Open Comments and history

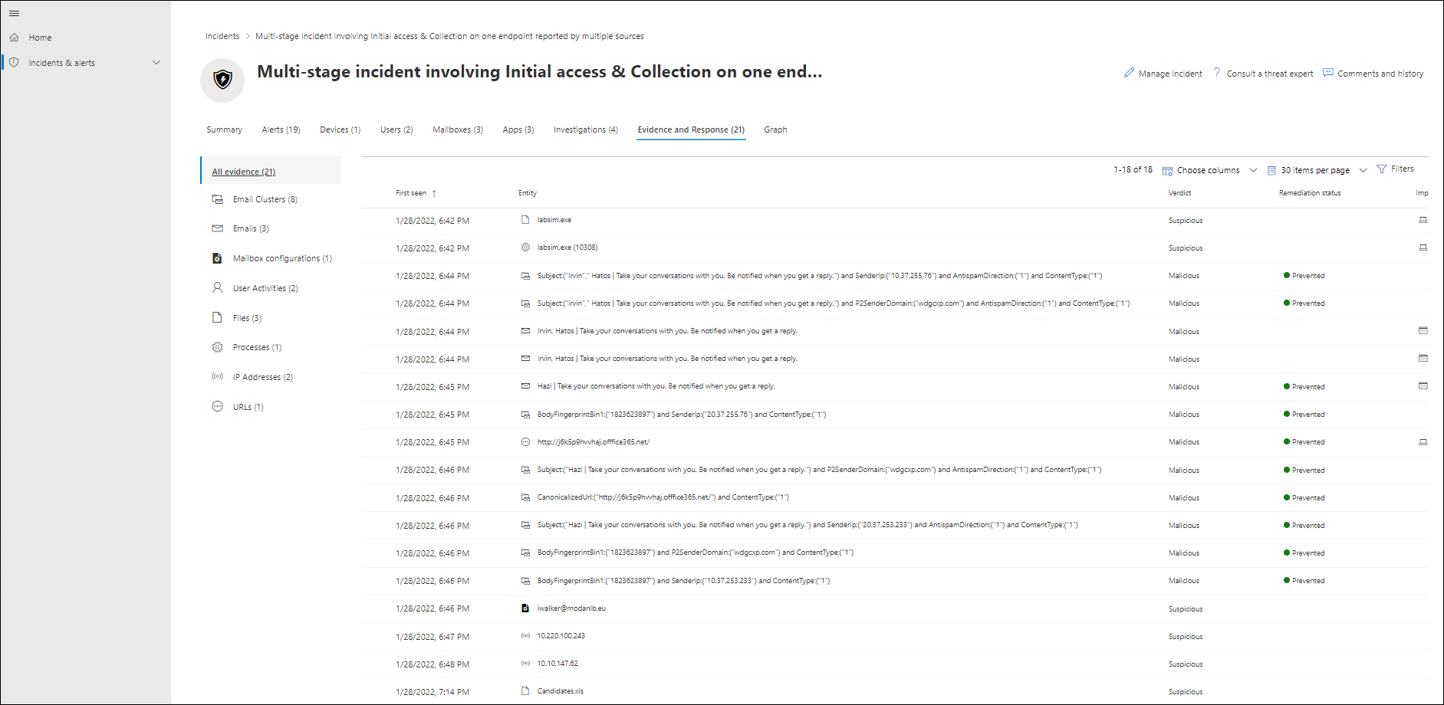pyautogui.click(x=1373, y=74)
